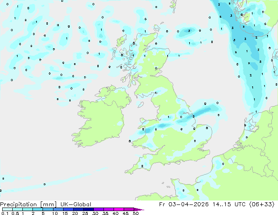This screenshot has width=278, height=215.
Task: Click the 30–35 mm purple legend swatch
Action: tap(99, 209)
